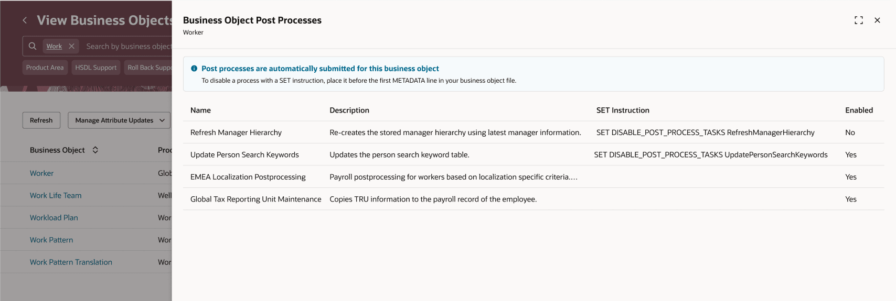Click the business object search field
Viewport: 896px width, 301px height.
(x=129, y=46)
